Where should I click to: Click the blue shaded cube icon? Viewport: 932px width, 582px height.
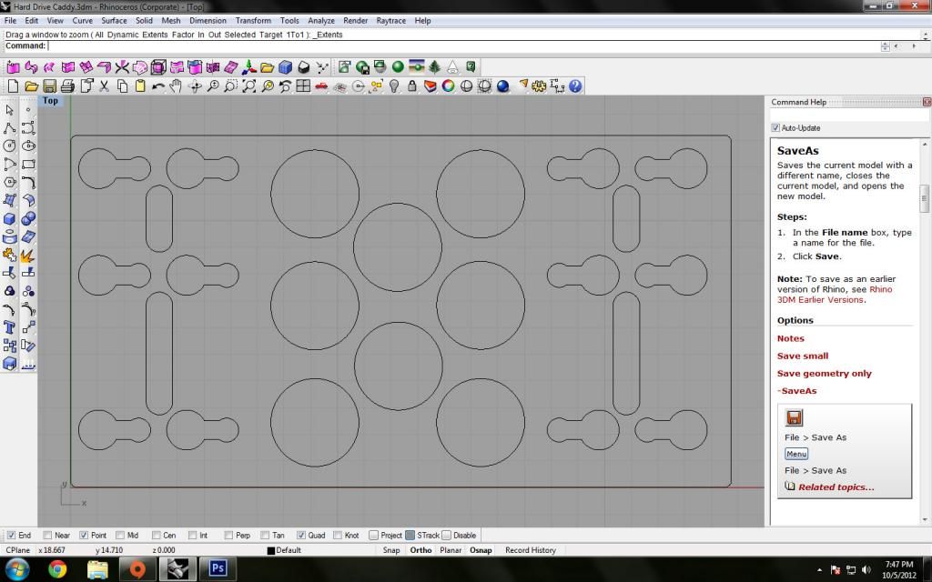[285, 67]
